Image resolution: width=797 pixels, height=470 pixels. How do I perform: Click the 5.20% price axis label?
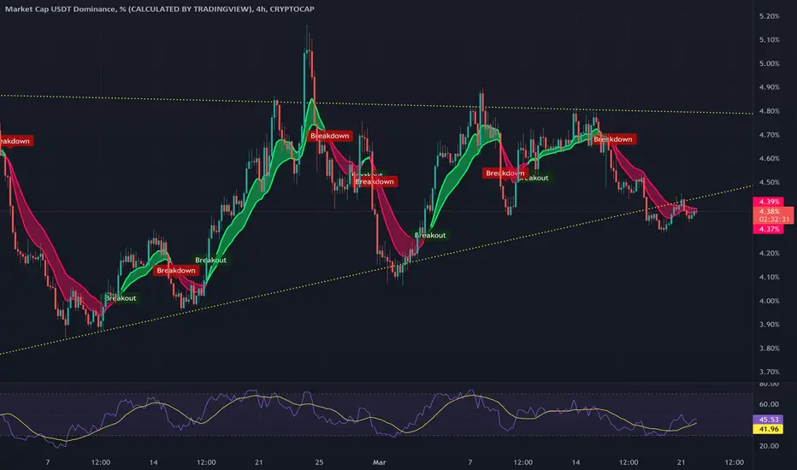coord(769,16)
